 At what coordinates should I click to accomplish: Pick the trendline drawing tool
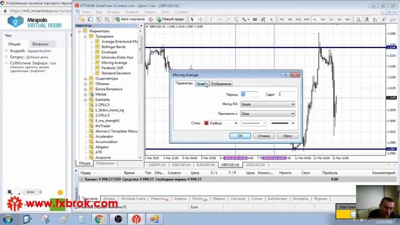(x=227, y=19)
